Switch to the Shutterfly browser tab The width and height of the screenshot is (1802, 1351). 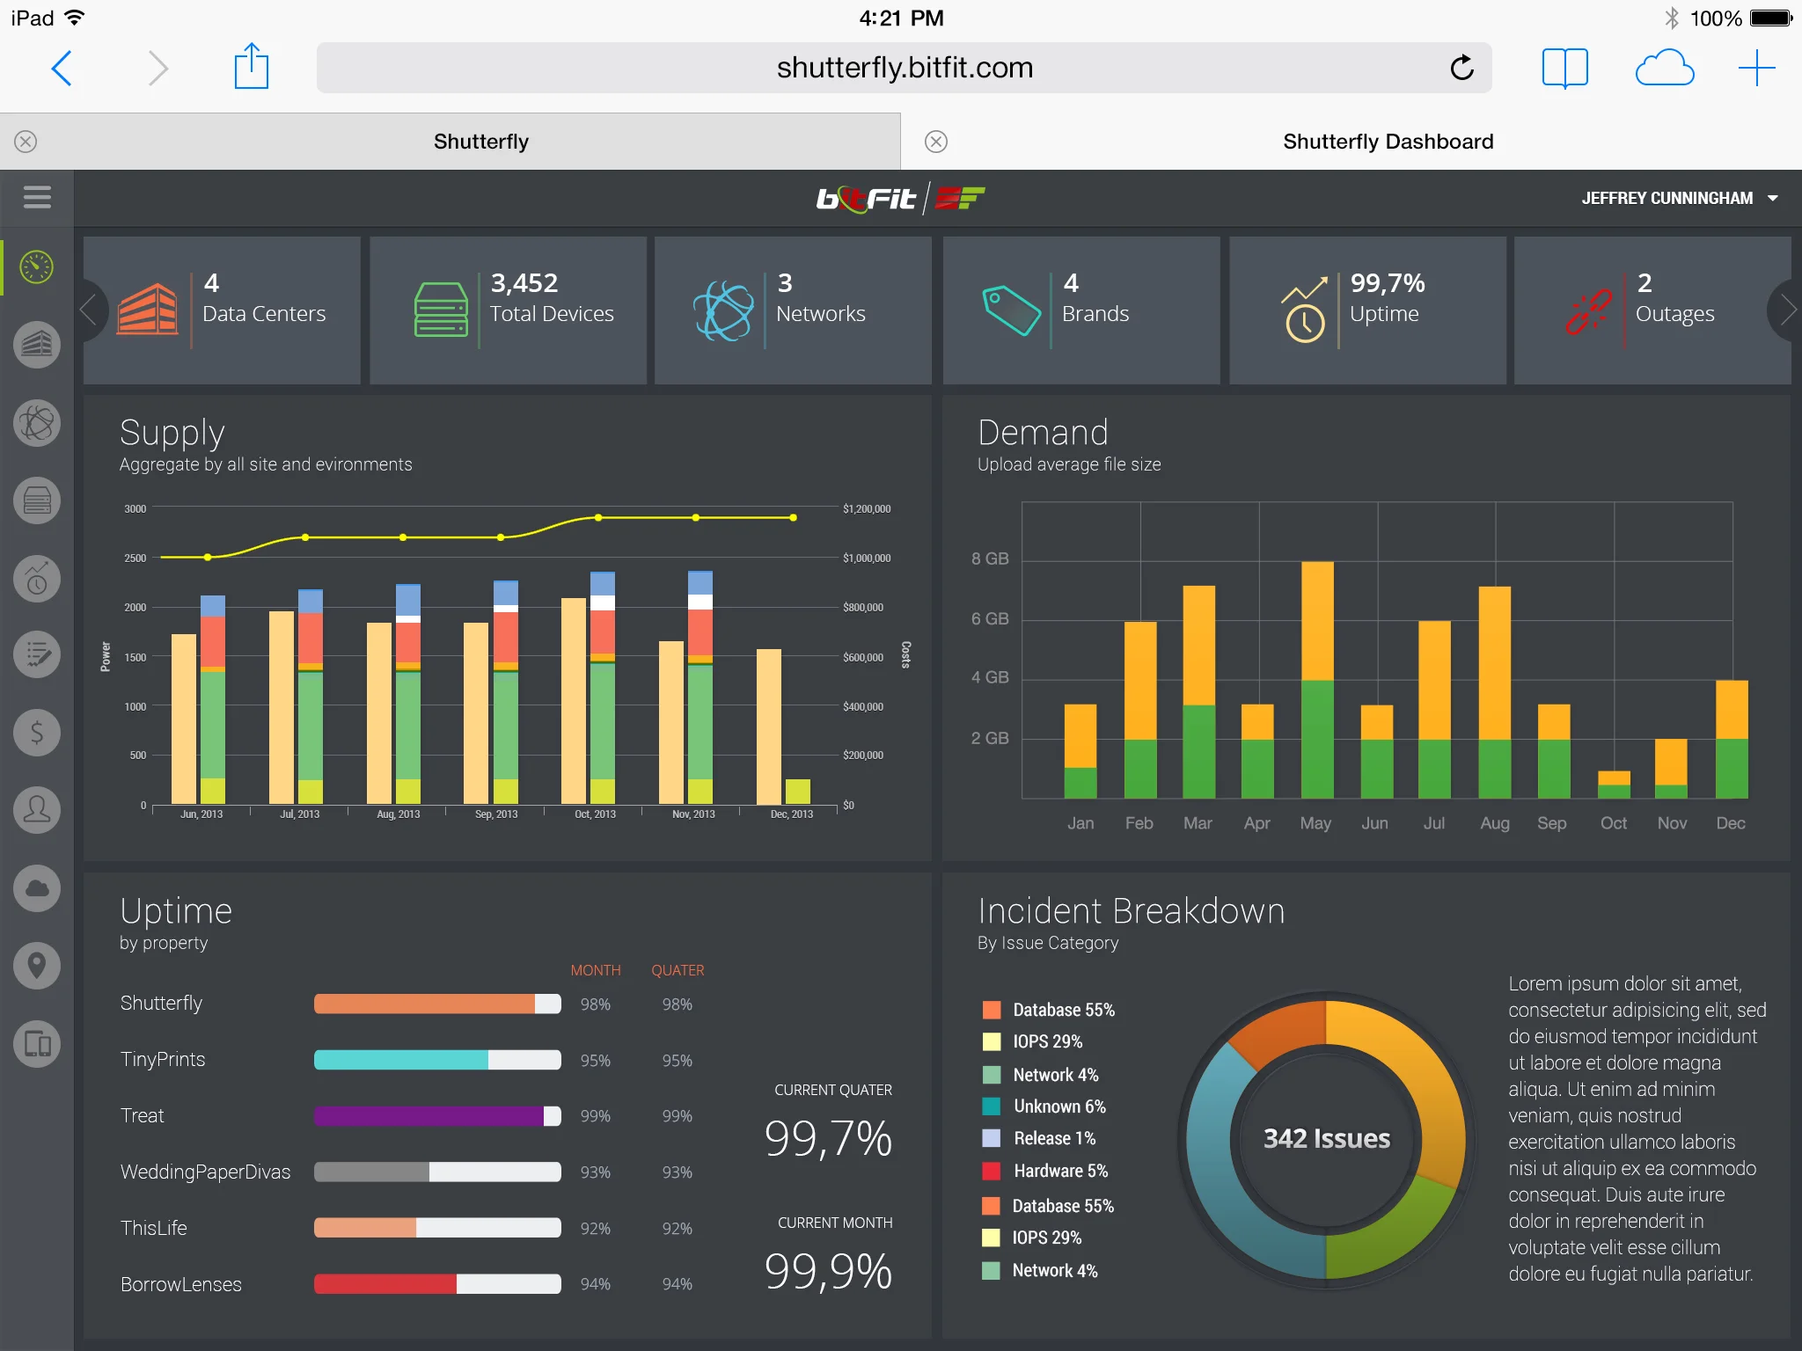(480, 141)
